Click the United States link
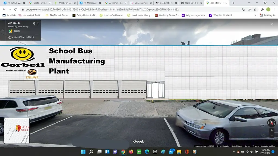The height and width of the screenshot is (156, 278). coord(237,146)
